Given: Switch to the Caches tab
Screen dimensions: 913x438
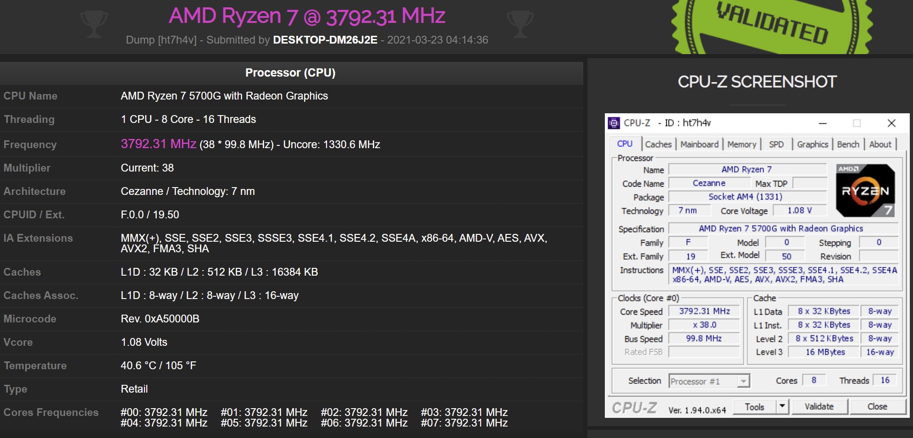Looking at the screenshot, I should 658,144.
